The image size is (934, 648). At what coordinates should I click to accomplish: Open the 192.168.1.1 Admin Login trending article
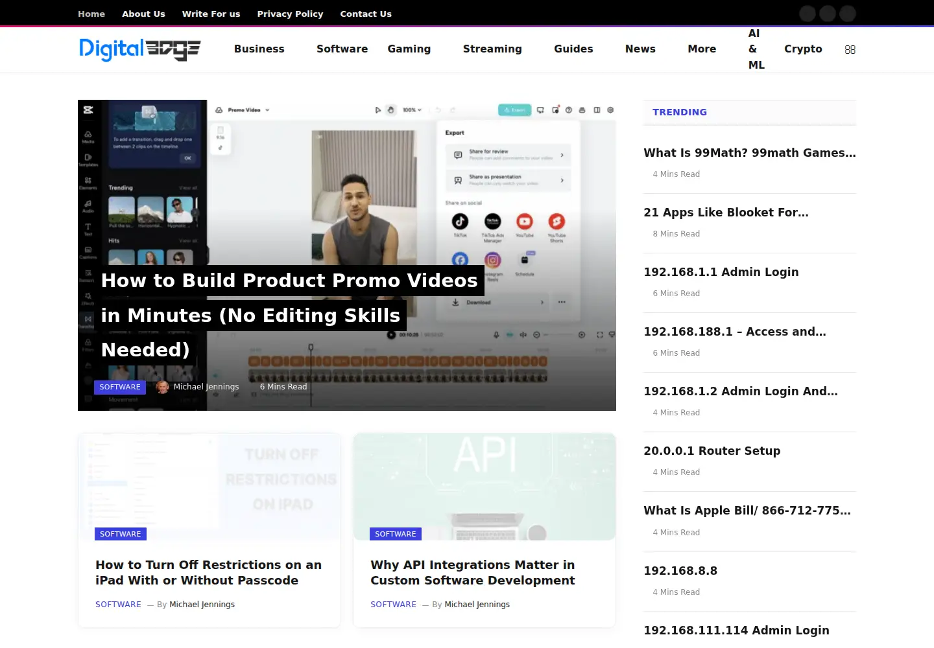tap(721, 272)
